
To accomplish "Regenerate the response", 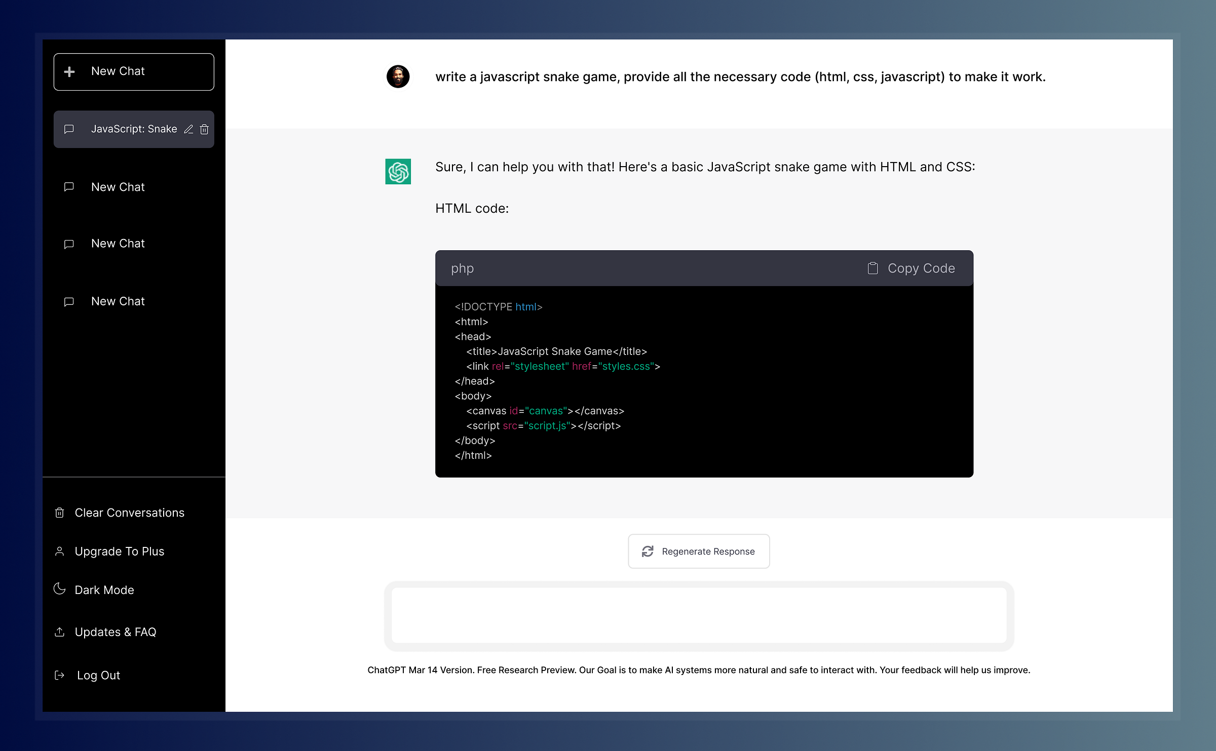I will click(699, 551).
